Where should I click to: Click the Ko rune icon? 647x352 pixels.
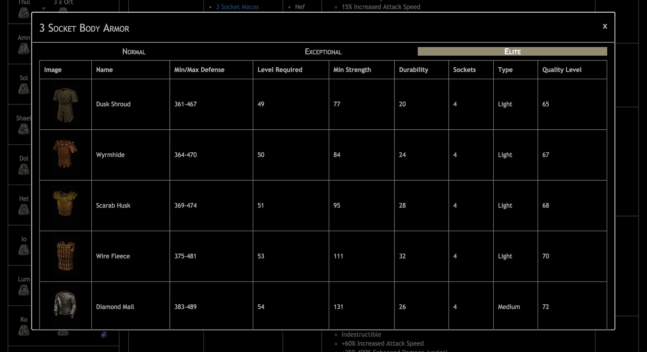pyautogui.click(x=24, y=330)
